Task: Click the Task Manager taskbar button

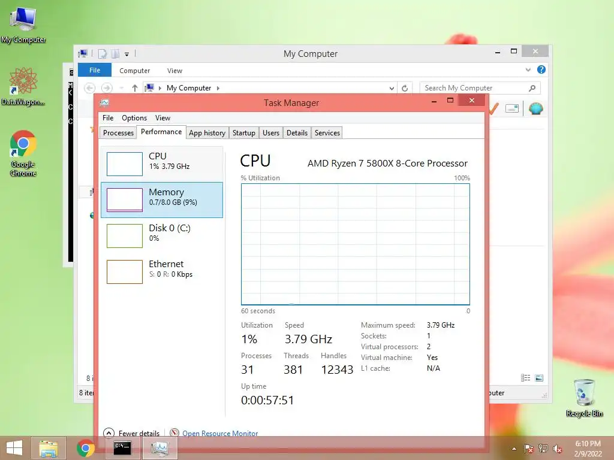Action: [x=159, y=448]
